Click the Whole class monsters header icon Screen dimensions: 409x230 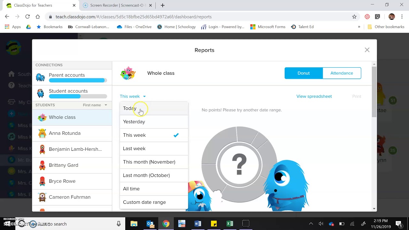[128, 73]
